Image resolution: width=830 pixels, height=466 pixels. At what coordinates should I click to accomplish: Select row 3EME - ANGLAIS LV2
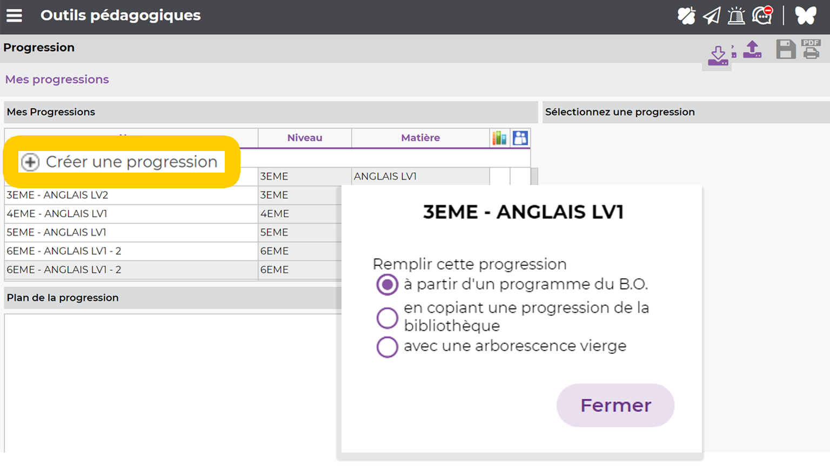pos(131,195)
